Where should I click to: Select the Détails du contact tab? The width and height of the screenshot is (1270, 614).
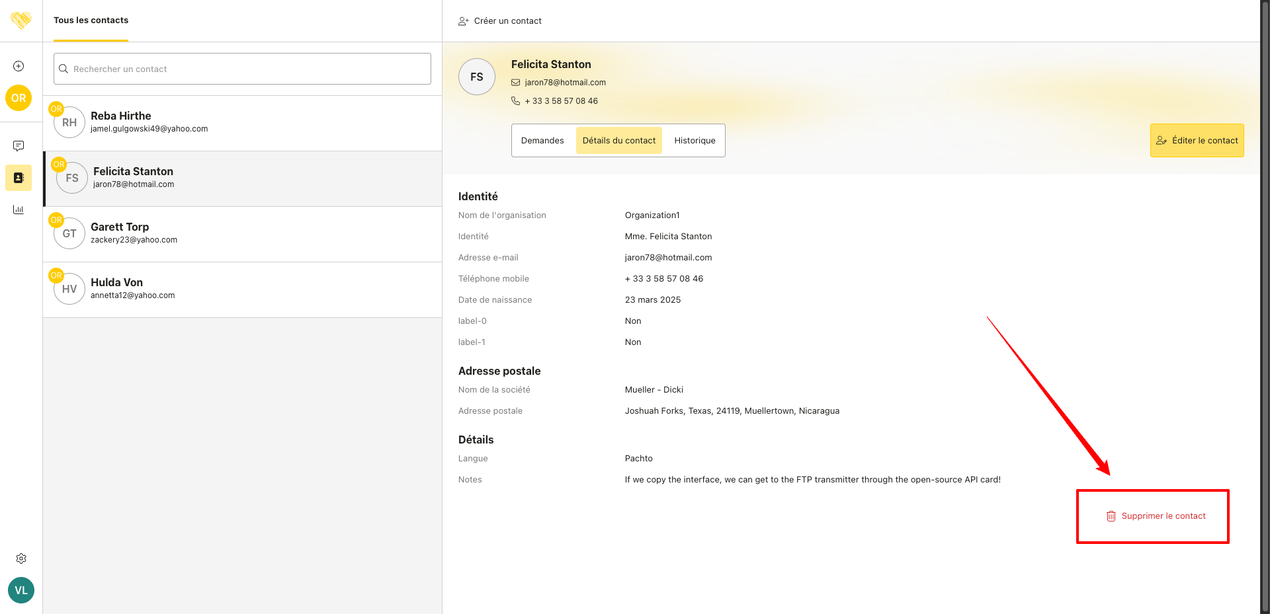(x=618, y=141)
